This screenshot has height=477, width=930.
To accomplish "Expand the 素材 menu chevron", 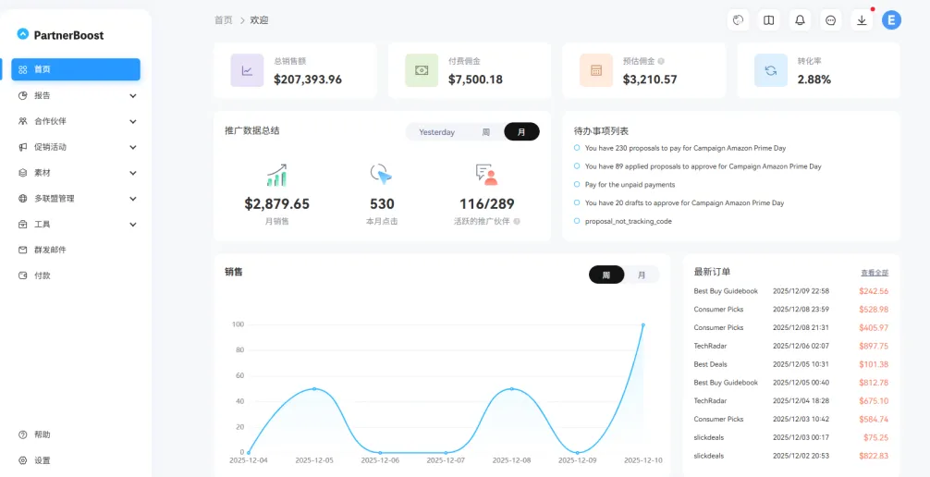I will click(133, 173).
